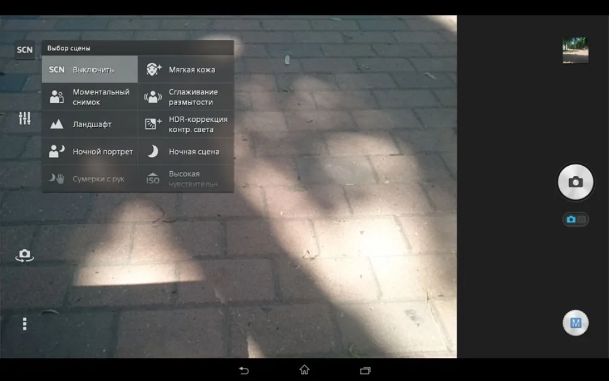609x381 pixels.
Task: Tap the camera shutter button
Action: coord(575,182)
